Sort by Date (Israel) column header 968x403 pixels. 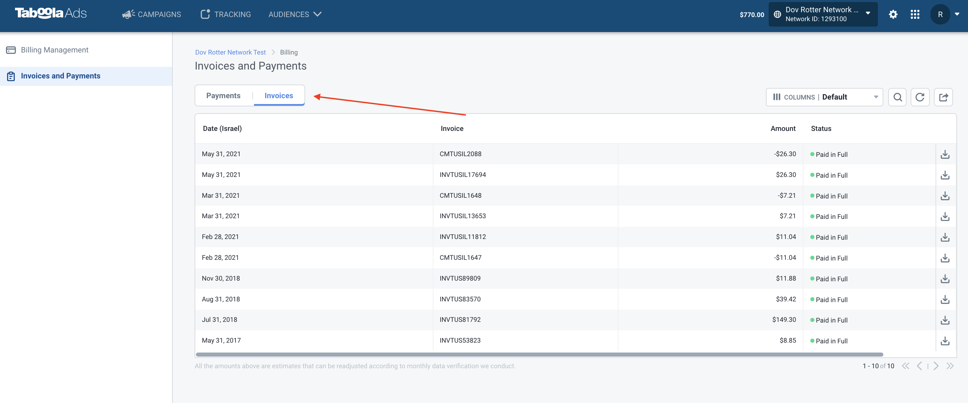coord(223,129)
